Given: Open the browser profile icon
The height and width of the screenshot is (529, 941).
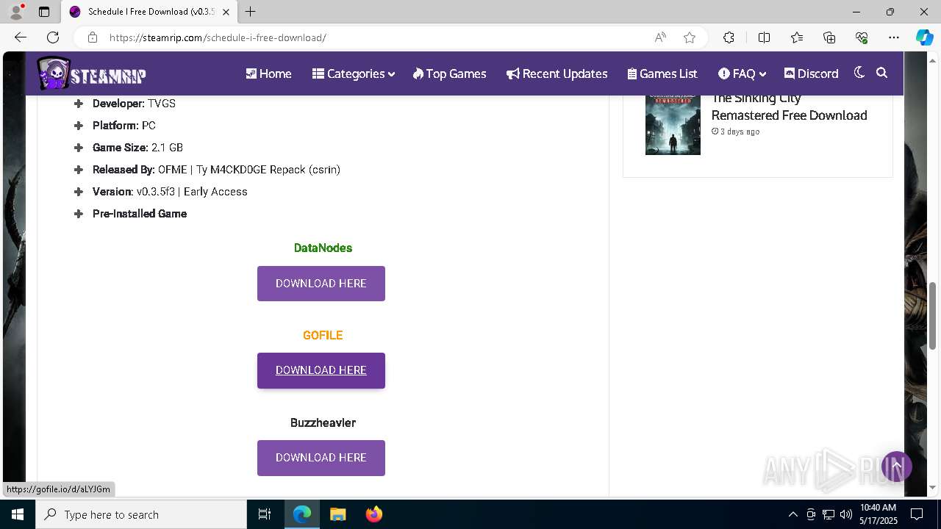Looking at the screenshot, I should coord(16,12).
